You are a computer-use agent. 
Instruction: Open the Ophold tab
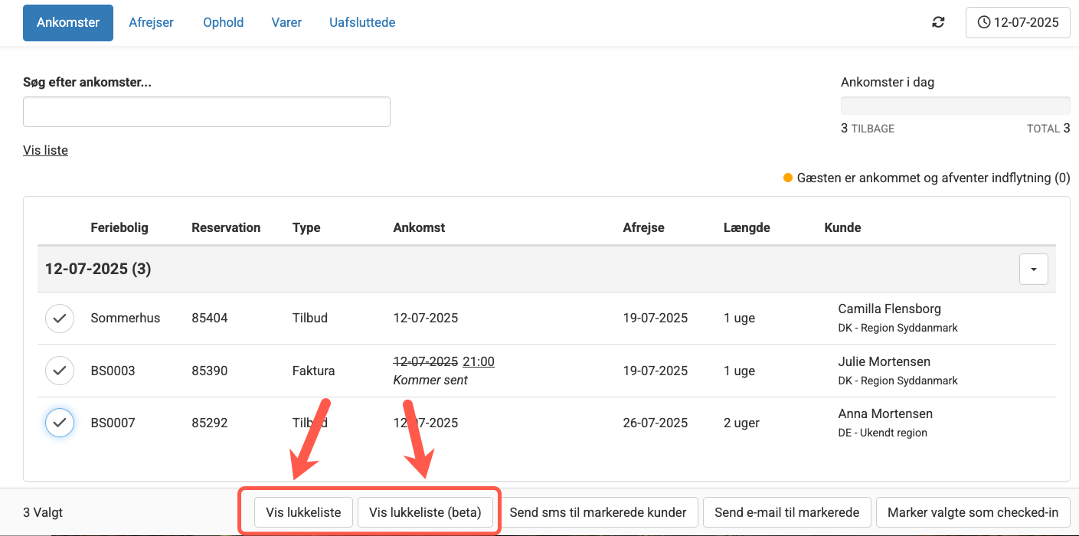(223, 22)
